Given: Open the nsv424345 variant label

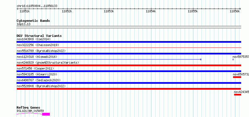Looking at the screenshot, I should click(241, 92).
